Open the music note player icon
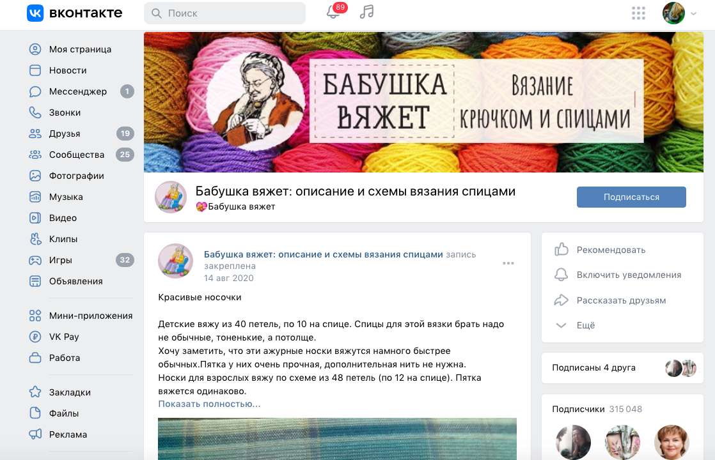Viewport: 715px width, 460px height. click(x=366, y=12)
